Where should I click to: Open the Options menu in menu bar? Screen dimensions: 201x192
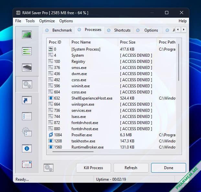tap(66, 21)
